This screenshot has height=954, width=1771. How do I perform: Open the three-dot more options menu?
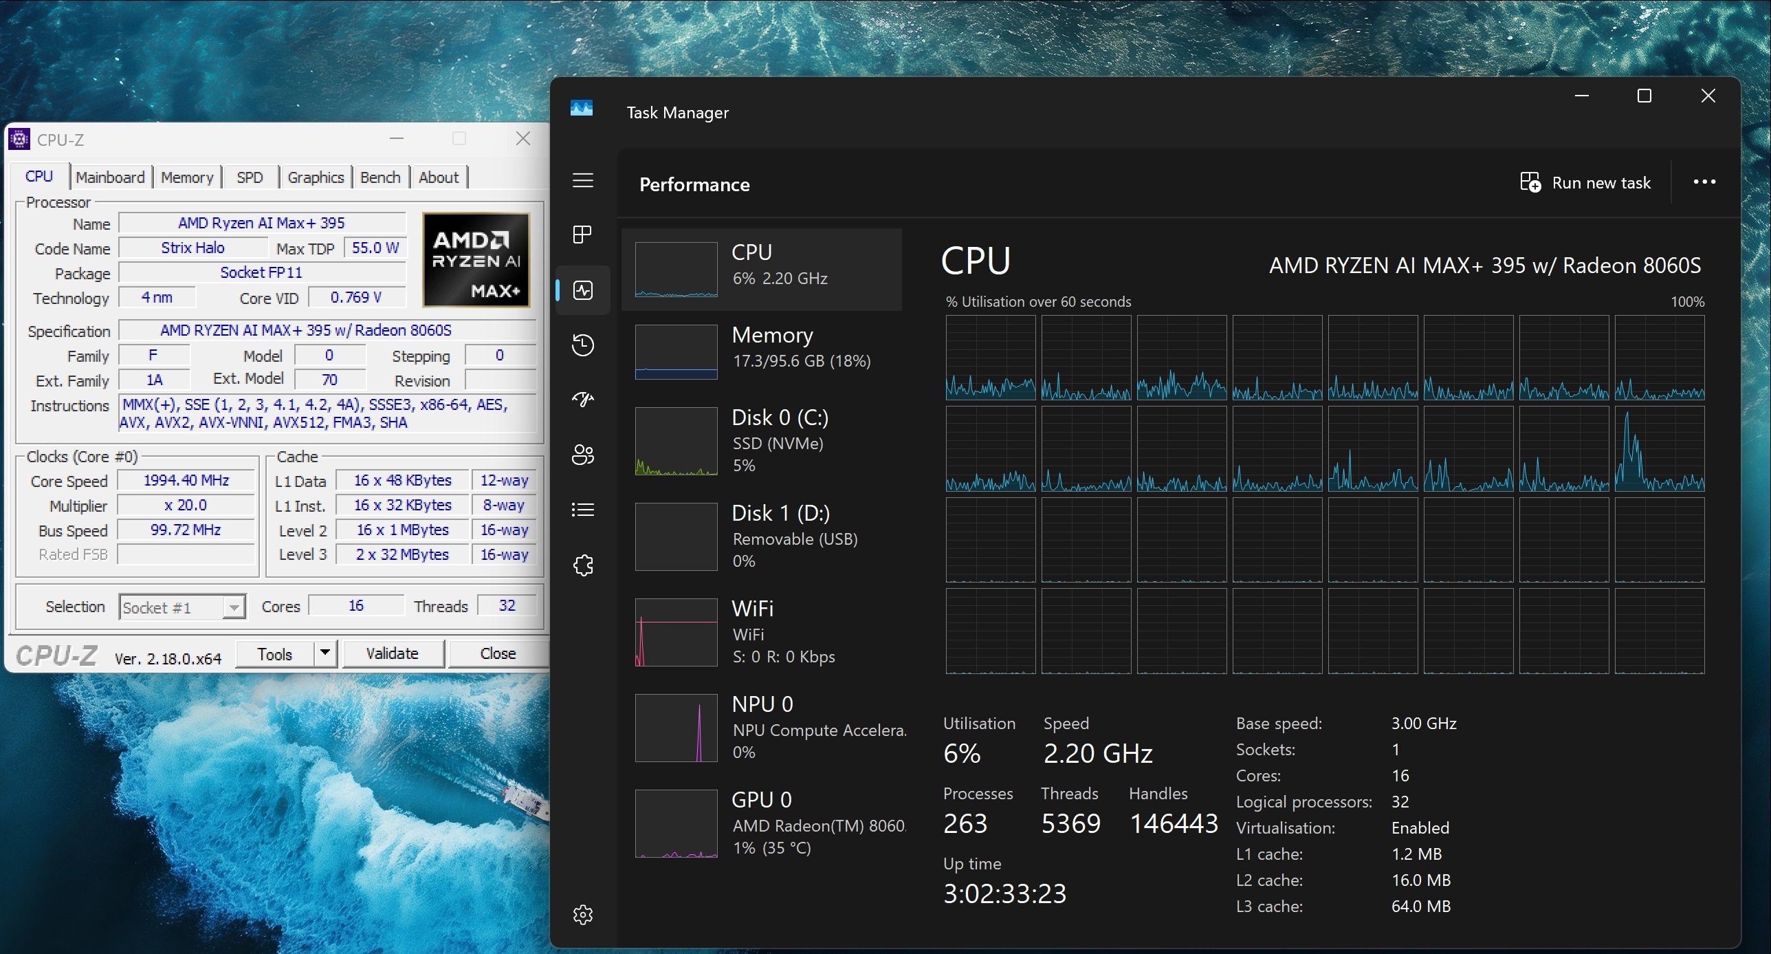tap(1704, 182)
